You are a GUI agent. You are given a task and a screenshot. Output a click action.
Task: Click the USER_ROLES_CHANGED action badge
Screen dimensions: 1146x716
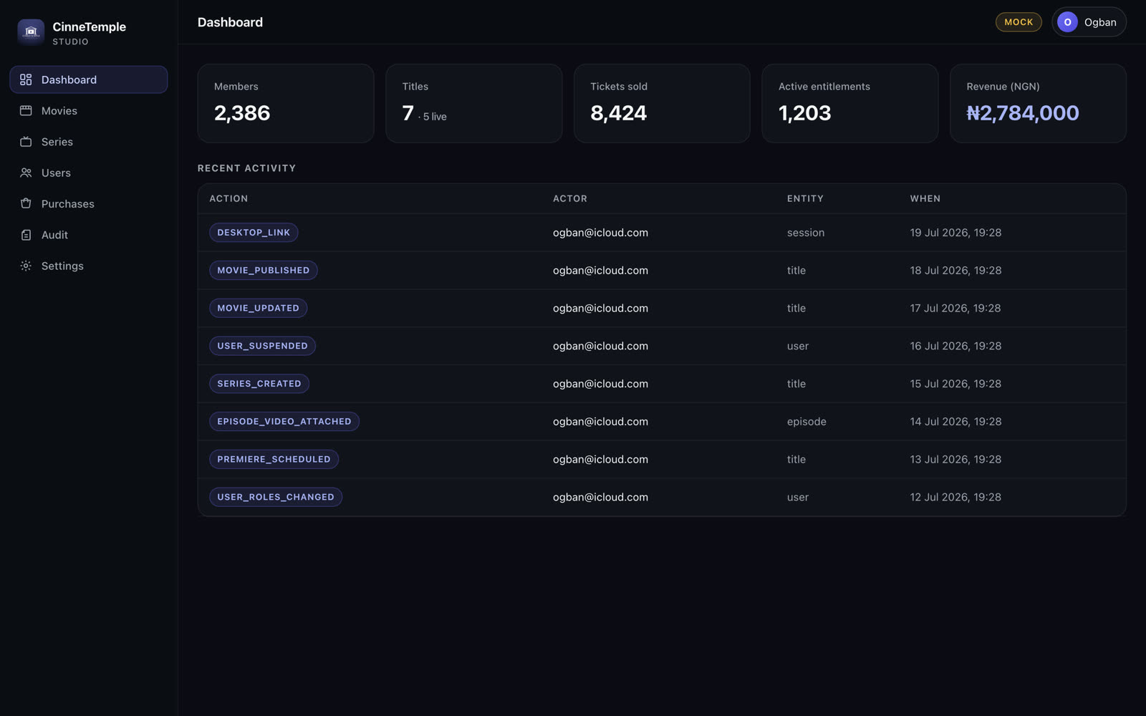click(276, 497)
